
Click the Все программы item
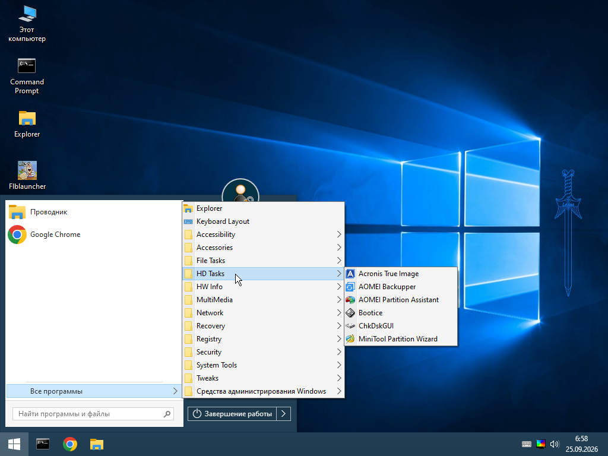click(93, 391)
